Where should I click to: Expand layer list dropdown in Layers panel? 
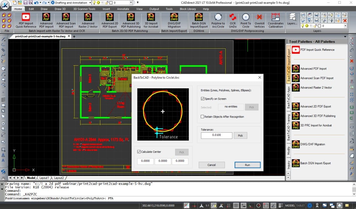(x=345, y=26)
